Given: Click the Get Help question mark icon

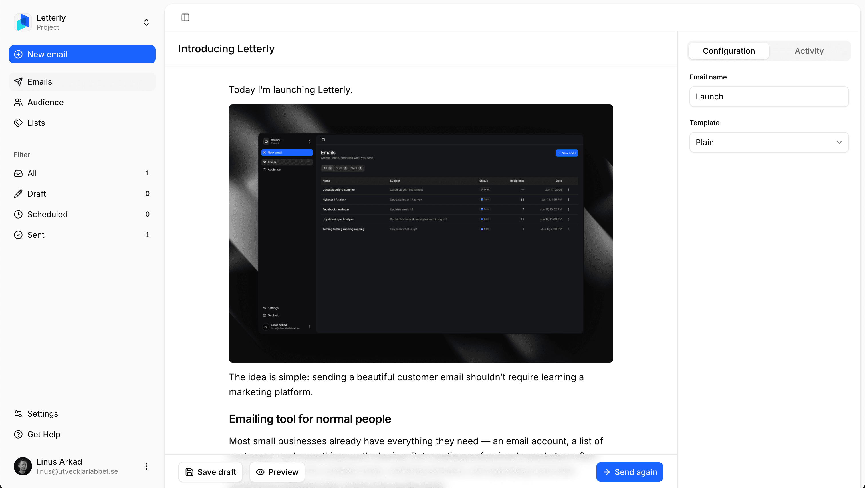Looking at the screenshot, I should pyautogui.click(x=19, y=434).
